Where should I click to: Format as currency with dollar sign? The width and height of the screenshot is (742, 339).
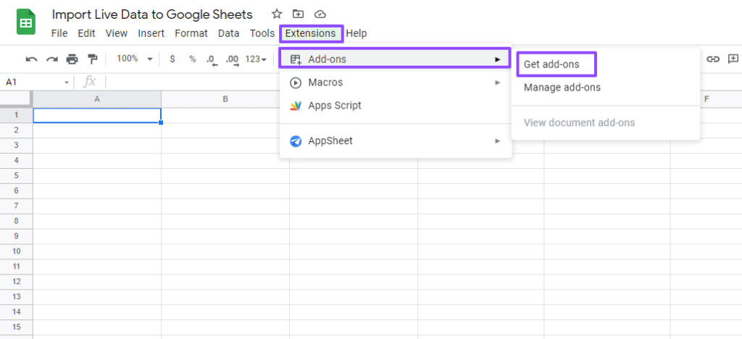[172, 59]
